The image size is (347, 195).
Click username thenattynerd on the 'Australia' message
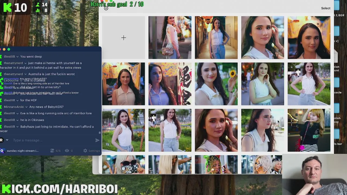(13, 74)
